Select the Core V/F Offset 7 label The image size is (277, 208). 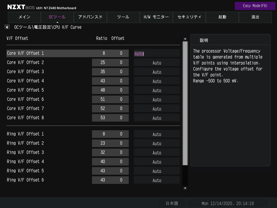click(x=25, y=108)
